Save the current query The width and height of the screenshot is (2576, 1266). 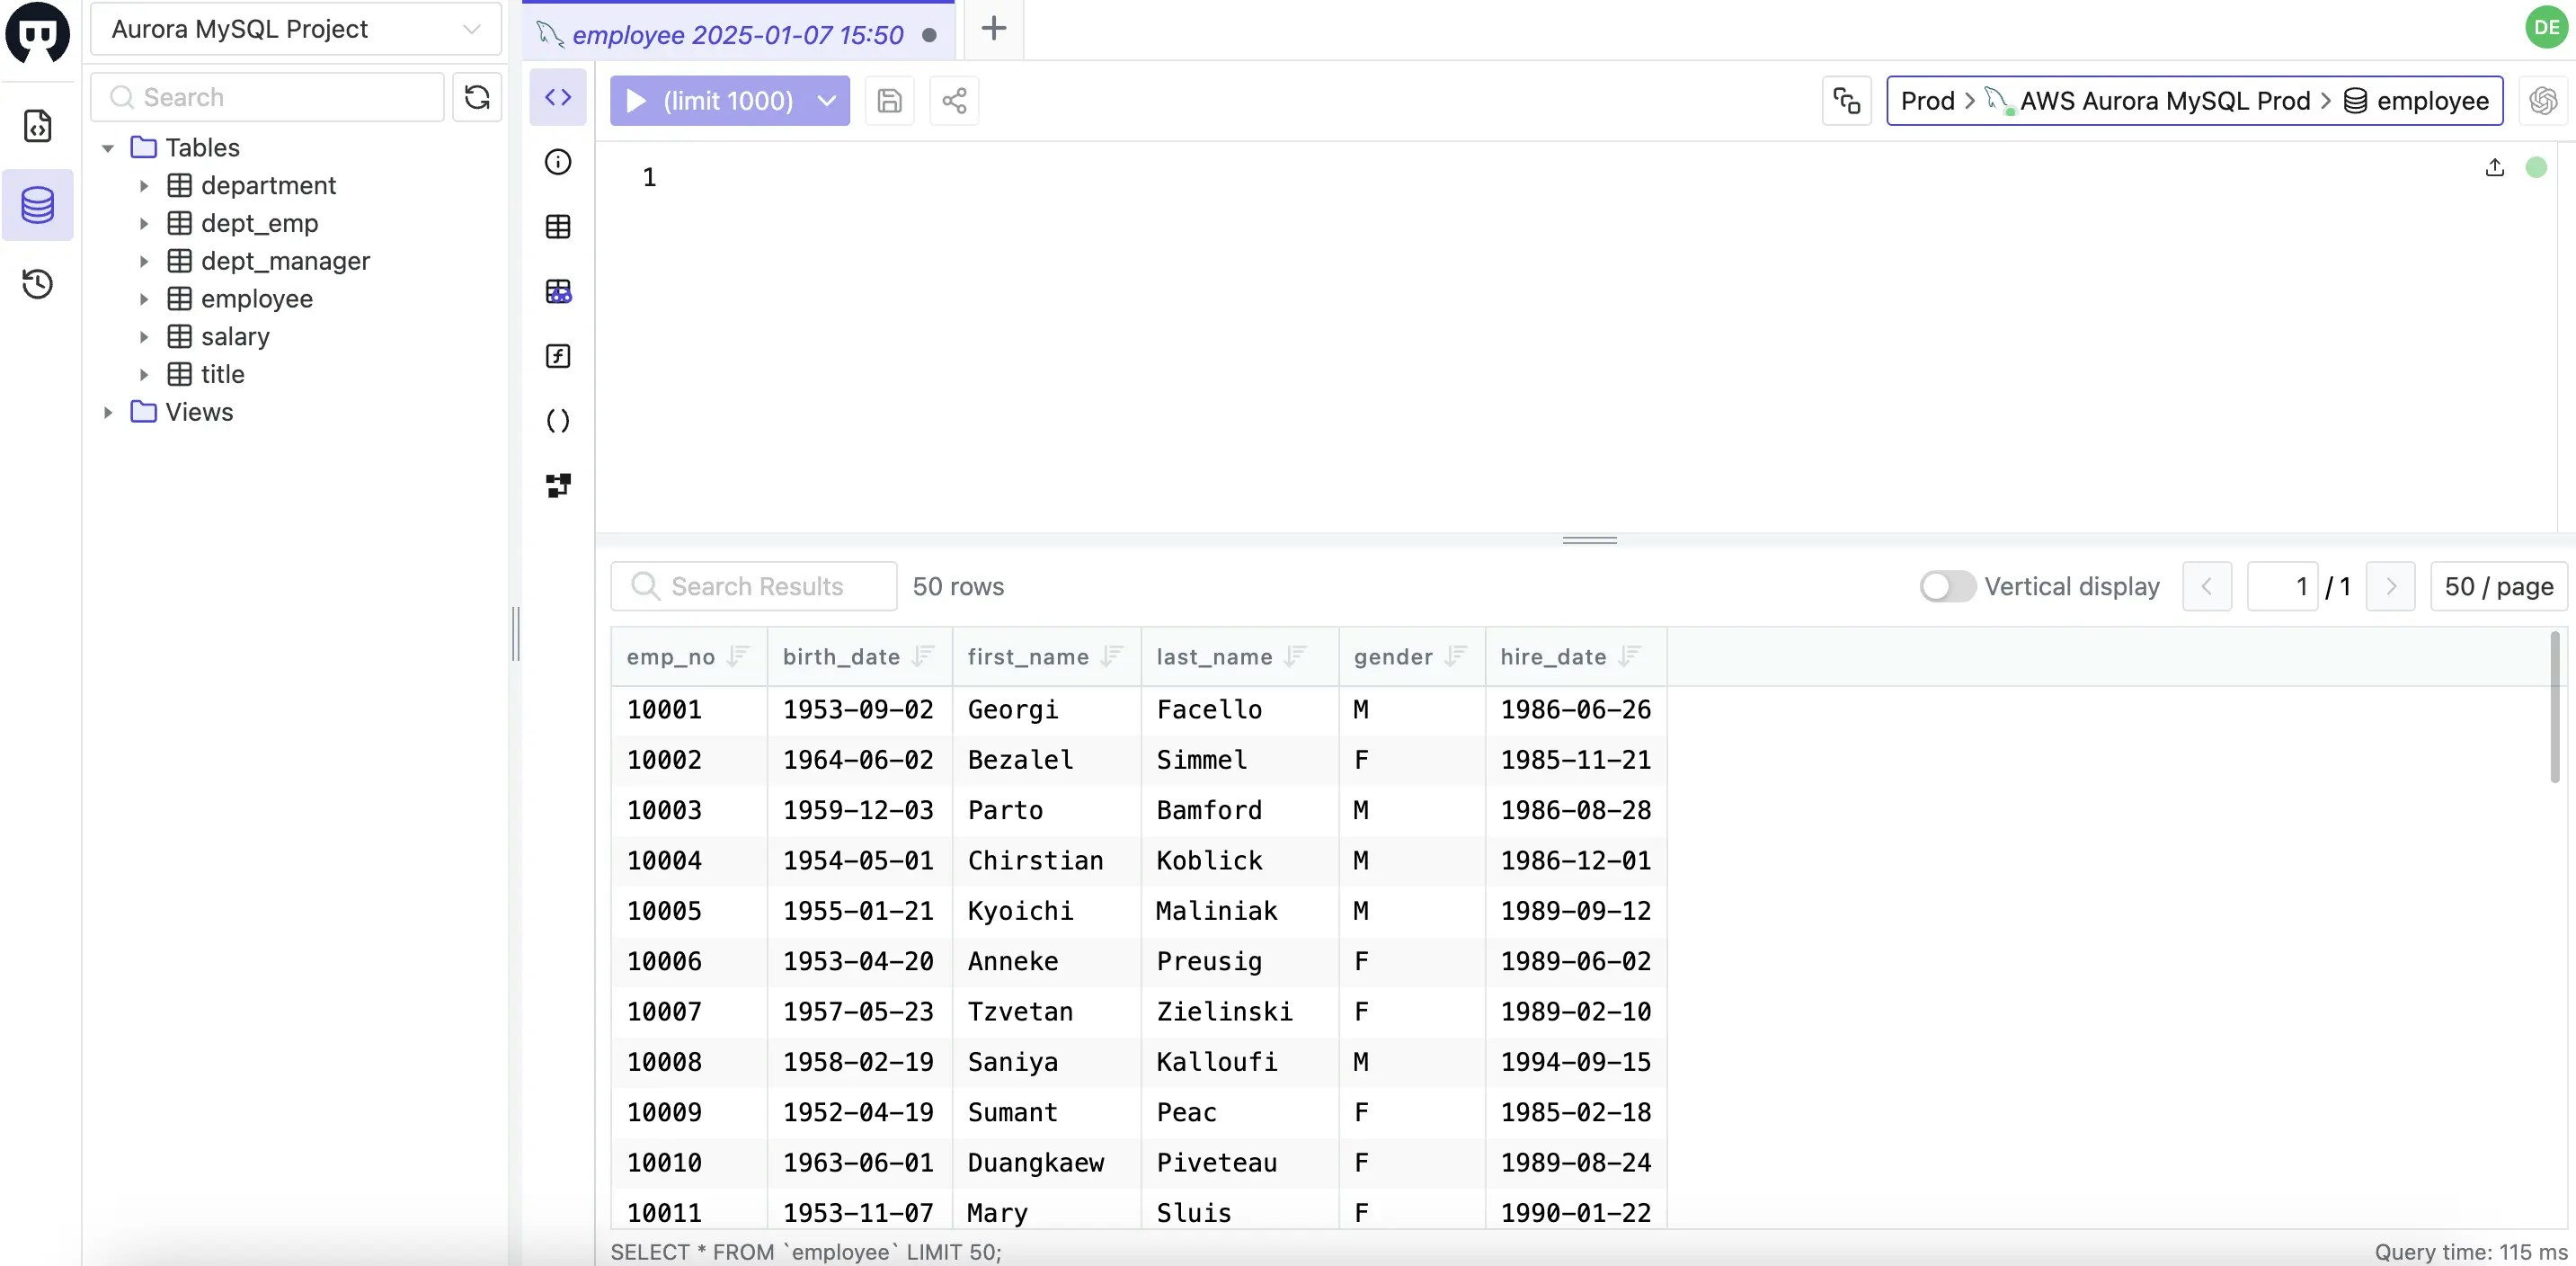pyautogui.click(x=889, y=100)
